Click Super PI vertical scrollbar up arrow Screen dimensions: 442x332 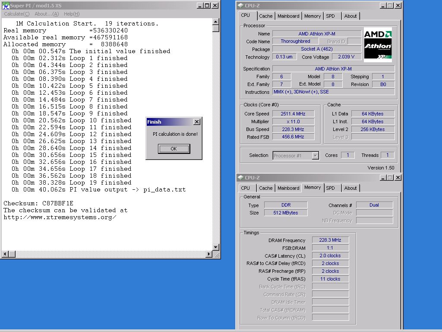[216, 22]
